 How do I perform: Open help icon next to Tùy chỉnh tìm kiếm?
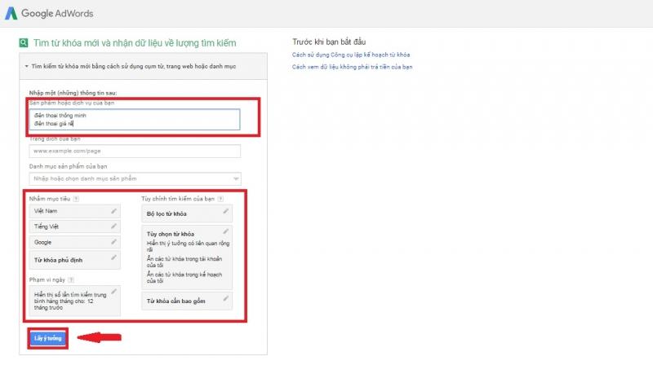(220, 199)
